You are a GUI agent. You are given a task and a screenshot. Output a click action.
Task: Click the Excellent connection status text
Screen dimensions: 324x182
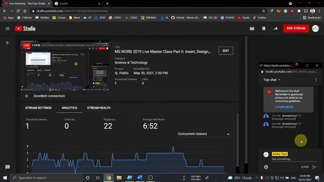pos(49,96)
